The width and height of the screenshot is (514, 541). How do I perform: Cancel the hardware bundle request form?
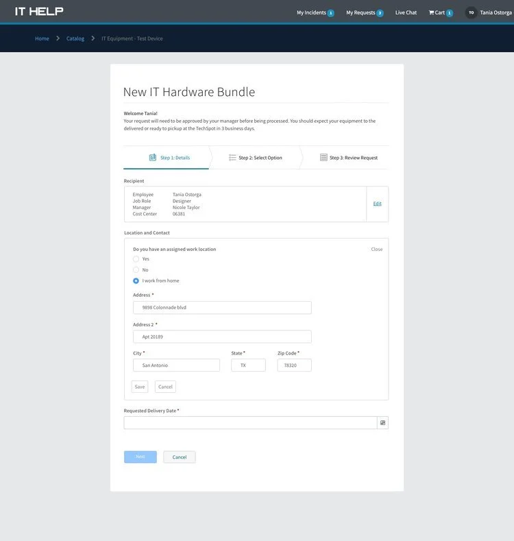coord(180,457)
